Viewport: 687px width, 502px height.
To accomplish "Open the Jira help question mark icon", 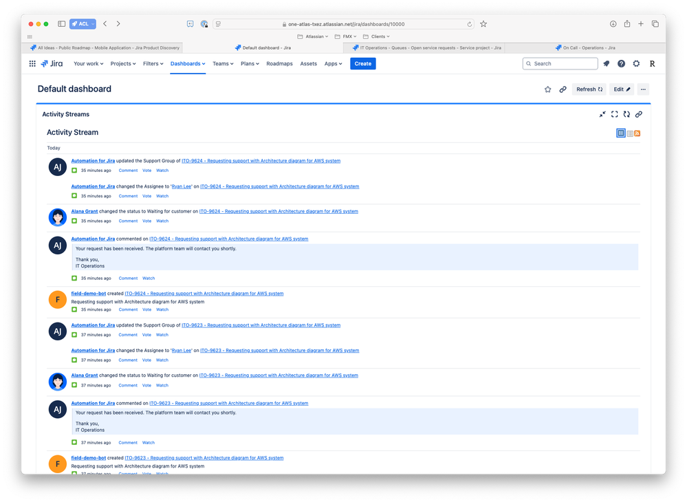I will pos(621,63).
